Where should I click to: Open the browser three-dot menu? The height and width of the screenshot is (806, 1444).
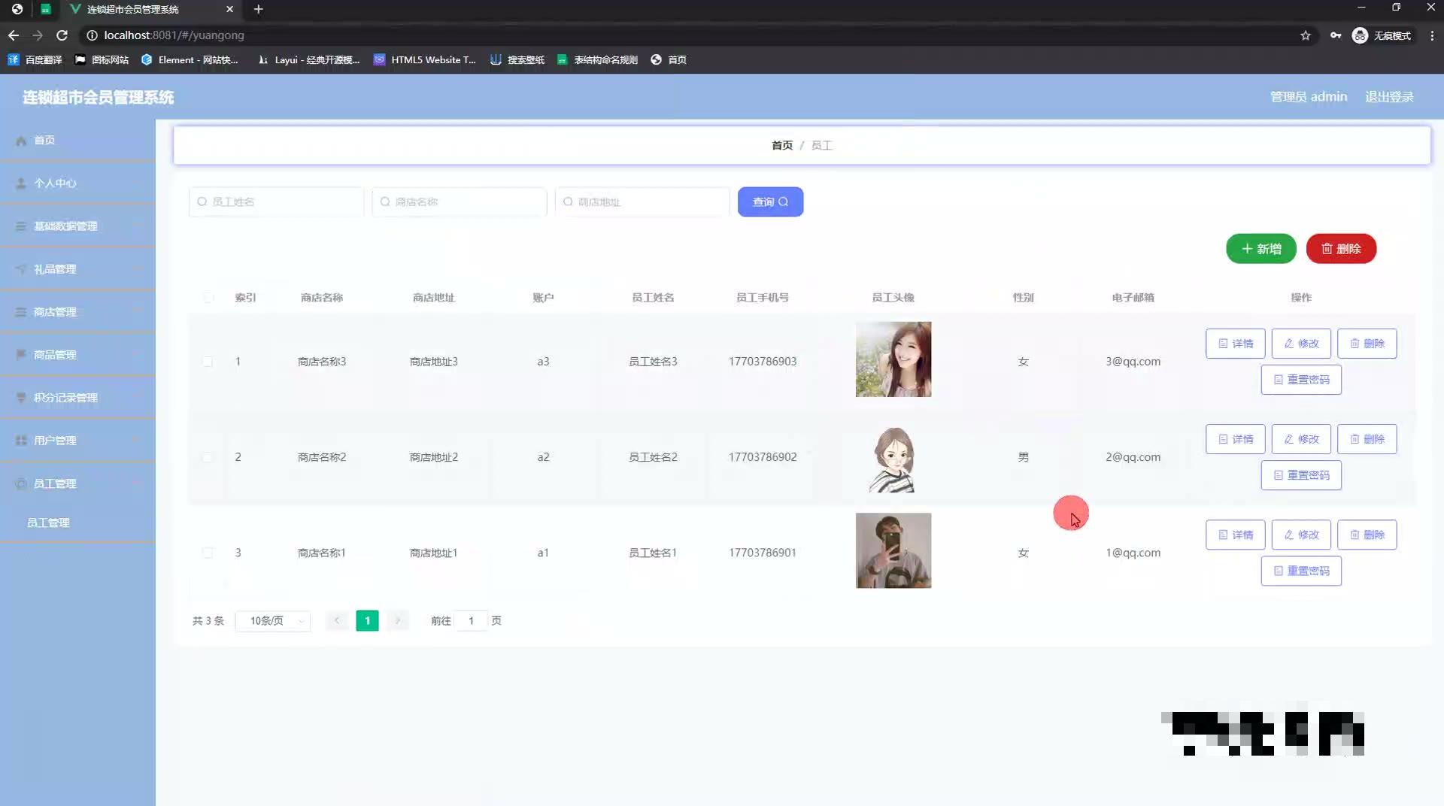[x=1431, y=35]
